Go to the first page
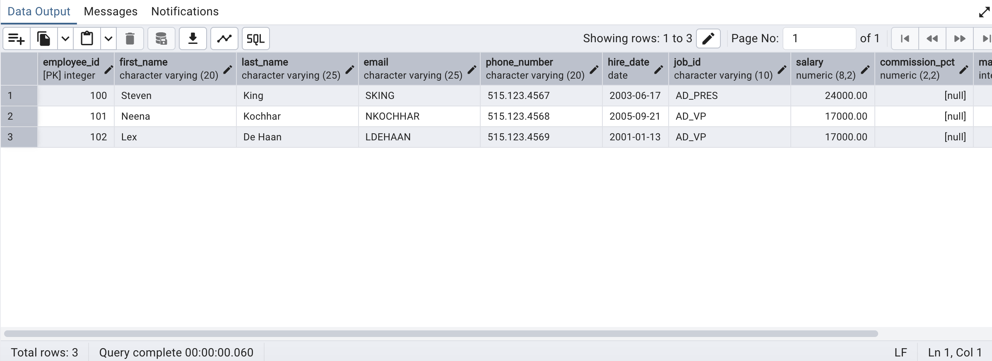Screen dimensions: 992x361 (905, 39)
